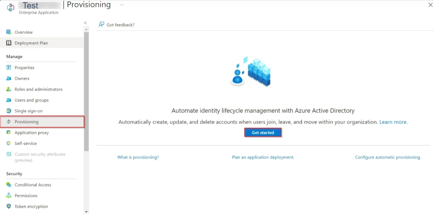Click the Owners people icon
The width and height of the screenshot is (434, 214).
pos(9,78)
